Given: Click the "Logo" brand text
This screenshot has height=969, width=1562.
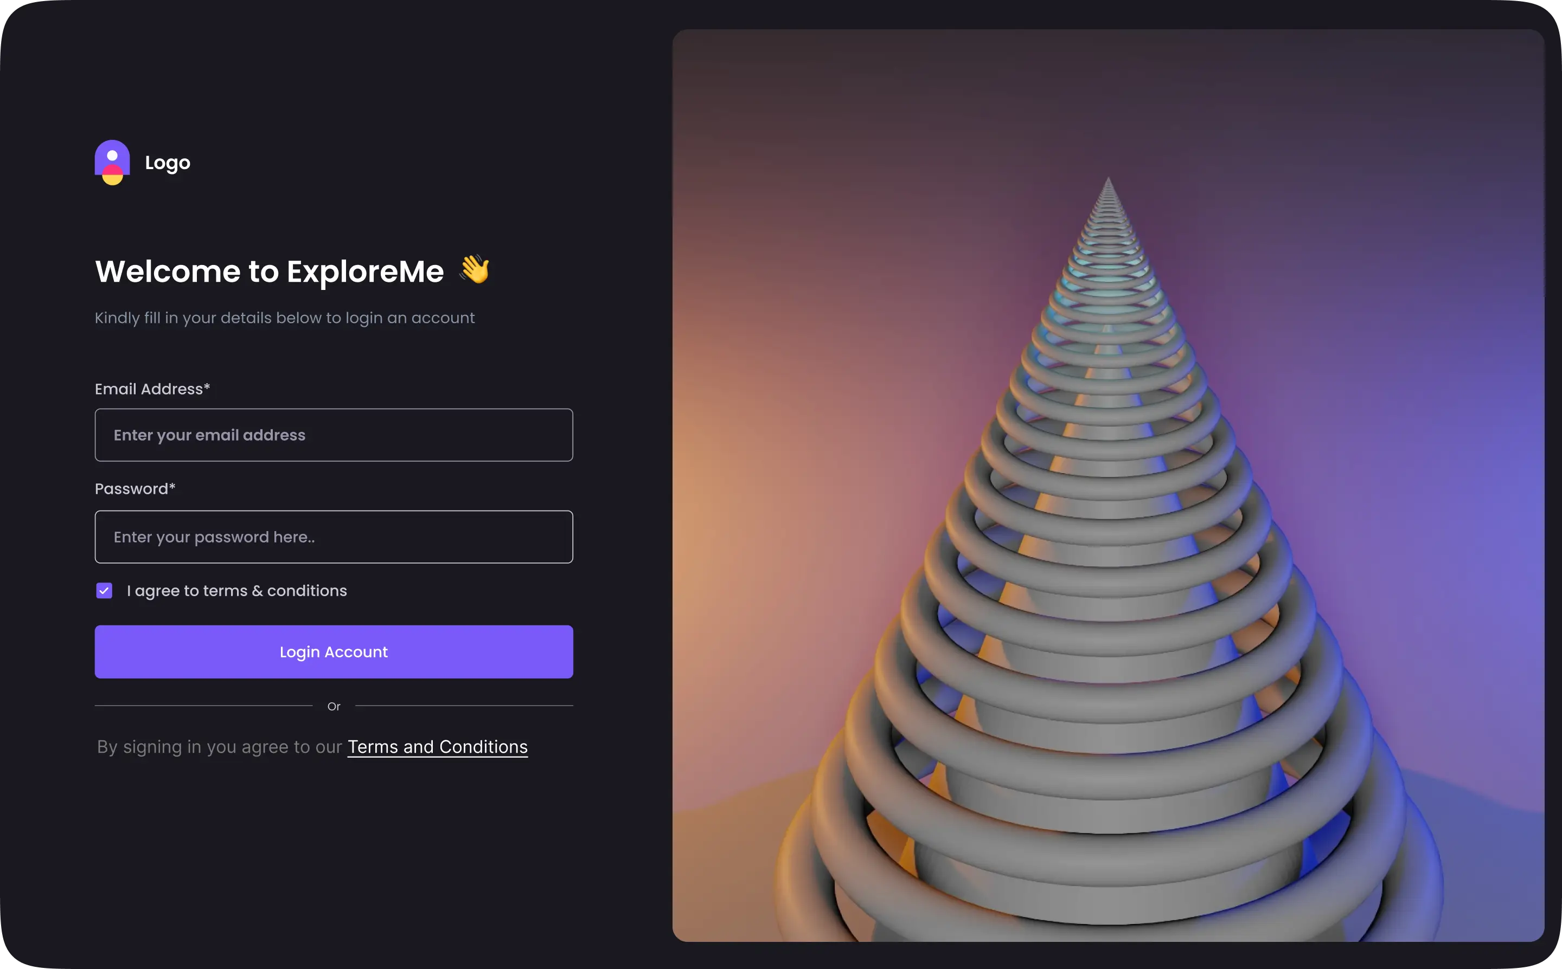Looking at the screenshot, I should pos(168,163).
